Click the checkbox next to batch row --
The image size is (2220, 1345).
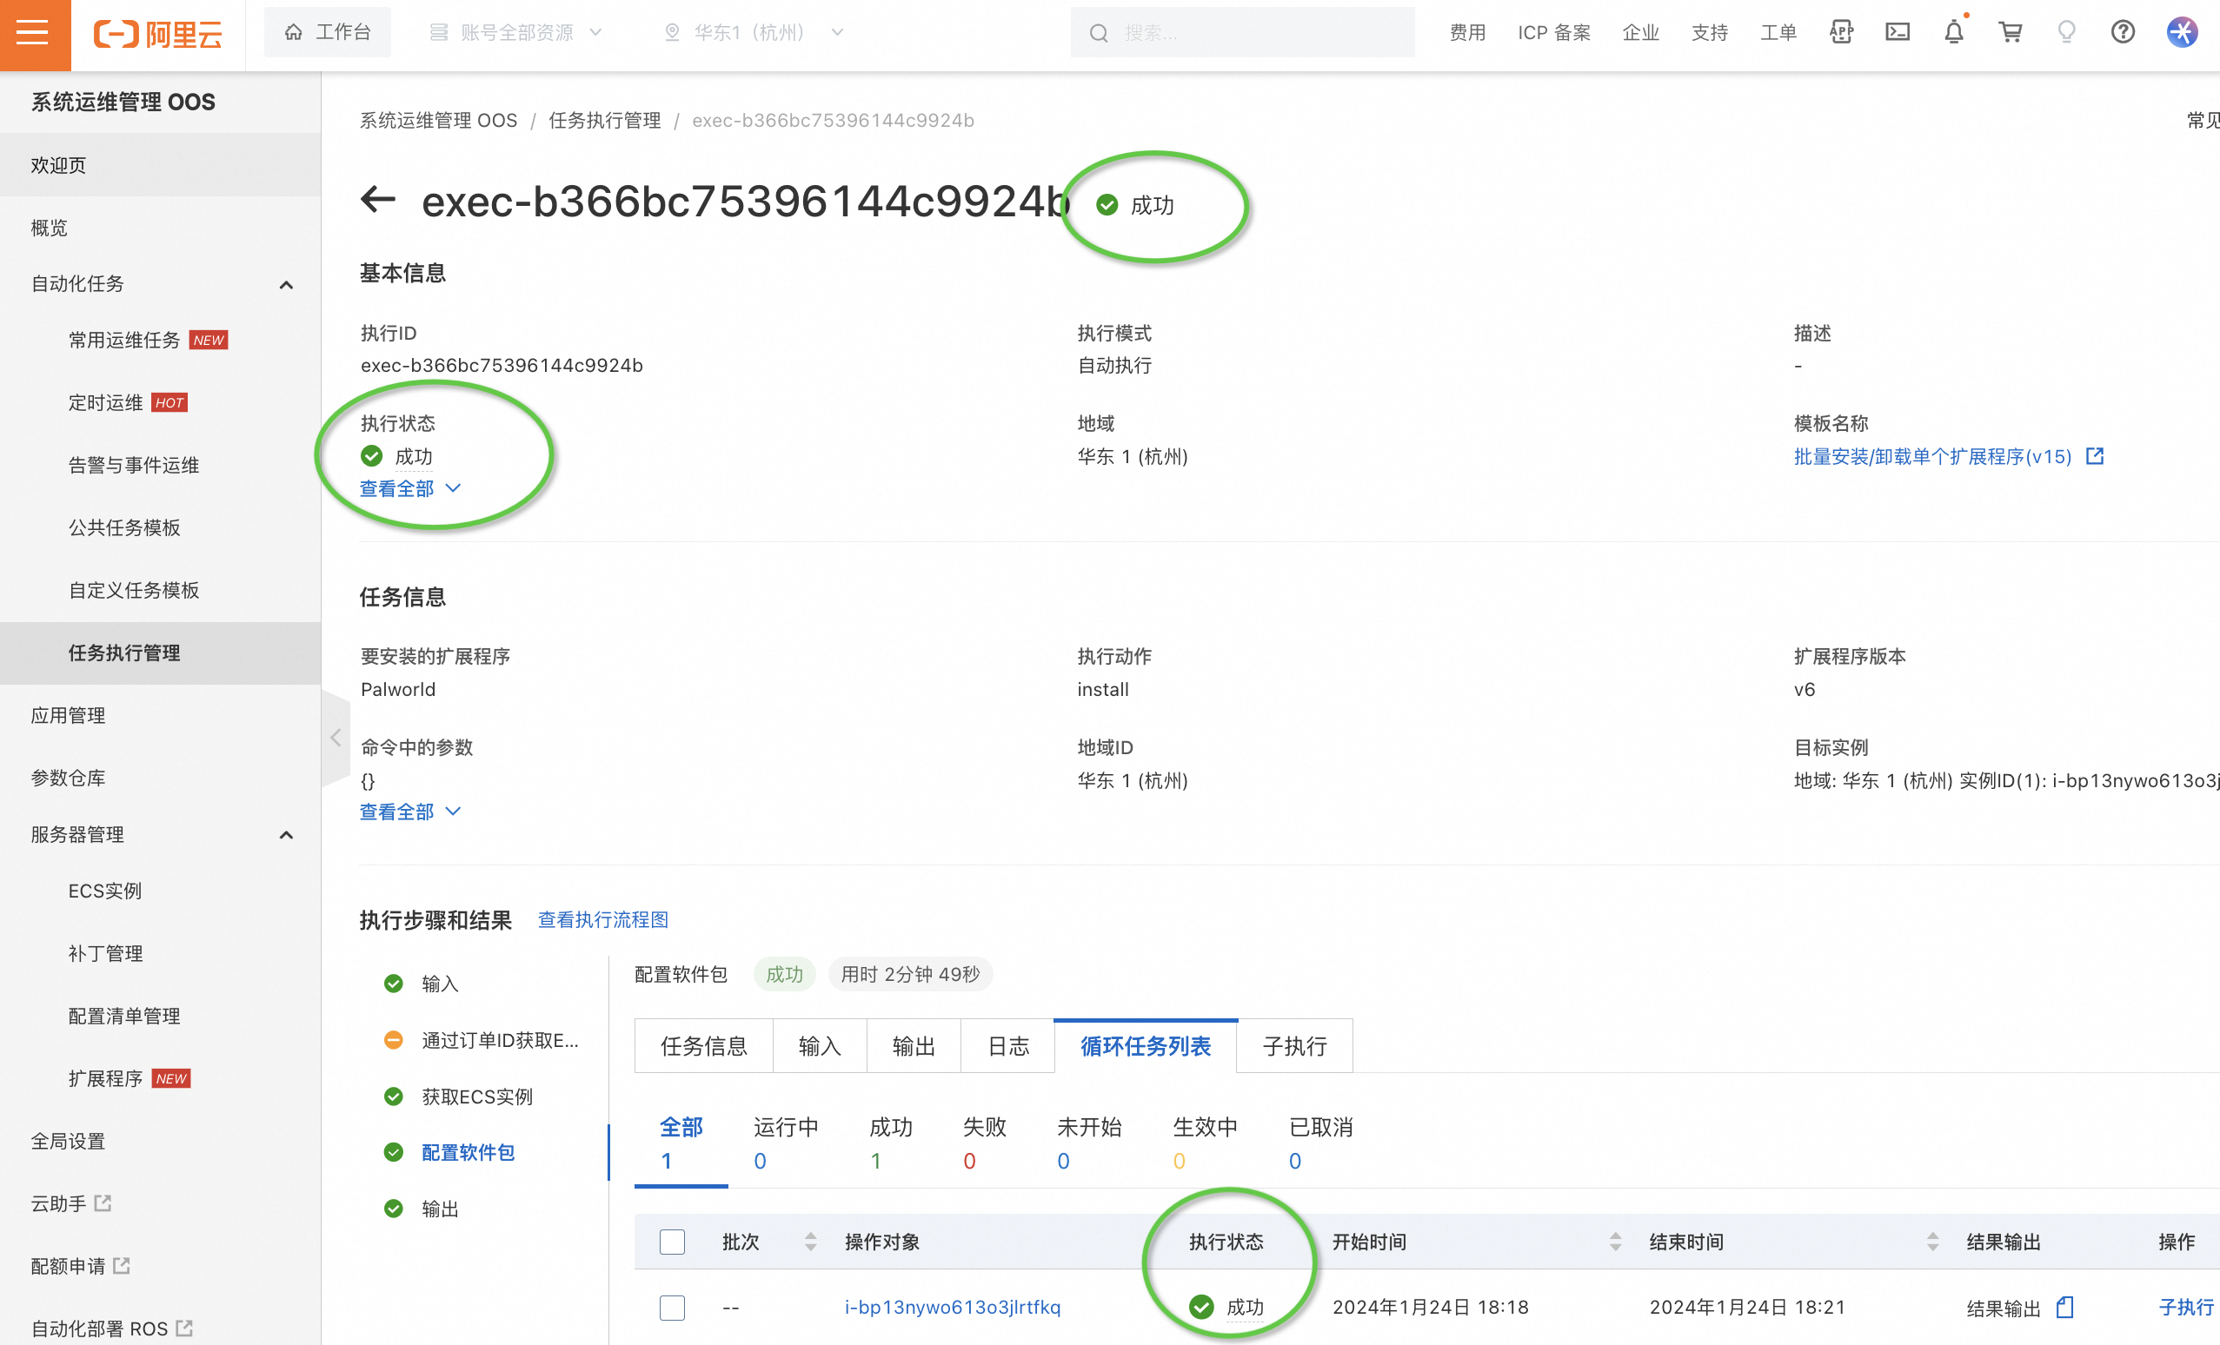pos(674,1307)
